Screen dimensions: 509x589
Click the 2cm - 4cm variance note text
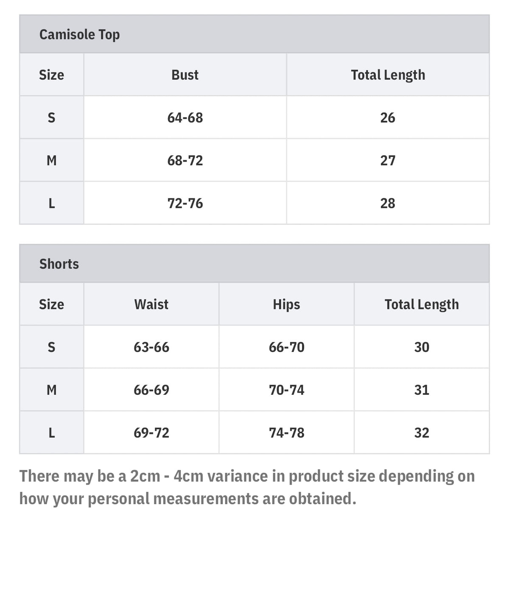tap(247, 487)
